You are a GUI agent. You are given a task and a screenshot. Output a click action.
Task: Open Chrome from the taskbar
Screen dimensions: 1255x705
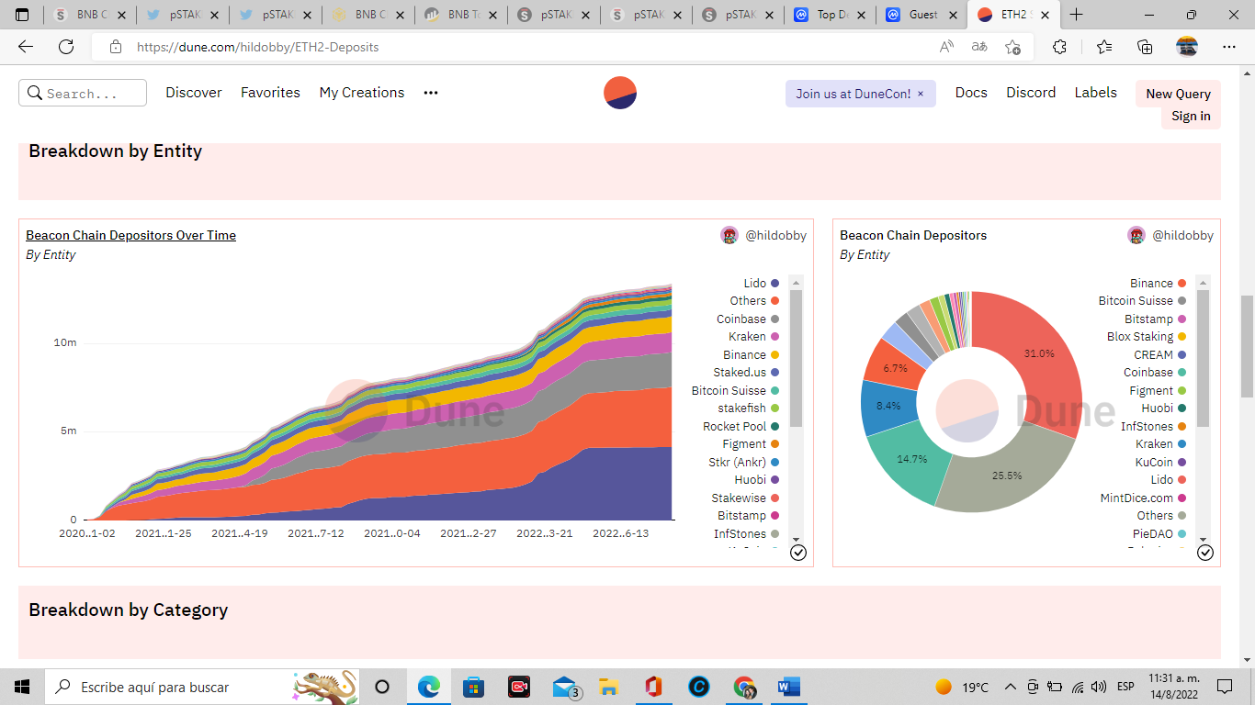[744, 687]
